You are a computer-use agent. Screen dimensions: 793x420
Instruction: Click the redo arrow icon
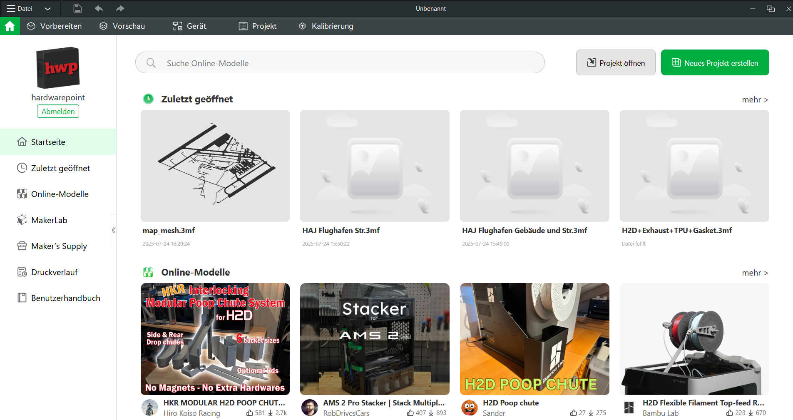pos(120,8)
